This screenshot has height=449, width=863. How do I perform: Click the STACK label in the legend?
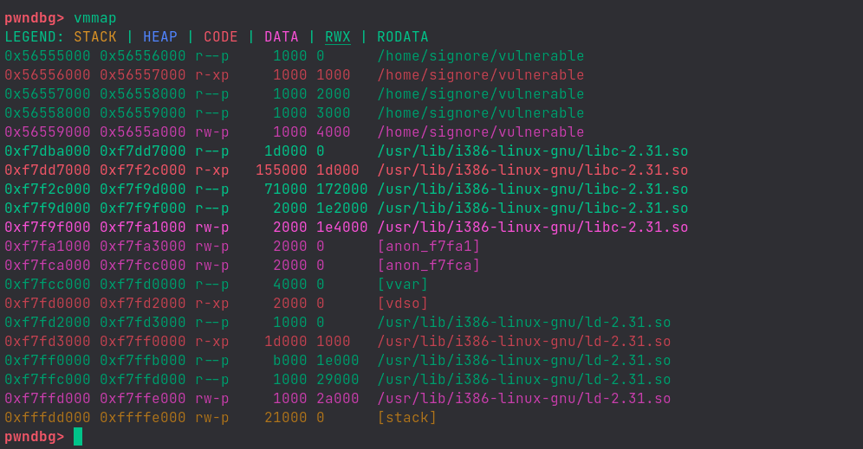click(95, 37)
